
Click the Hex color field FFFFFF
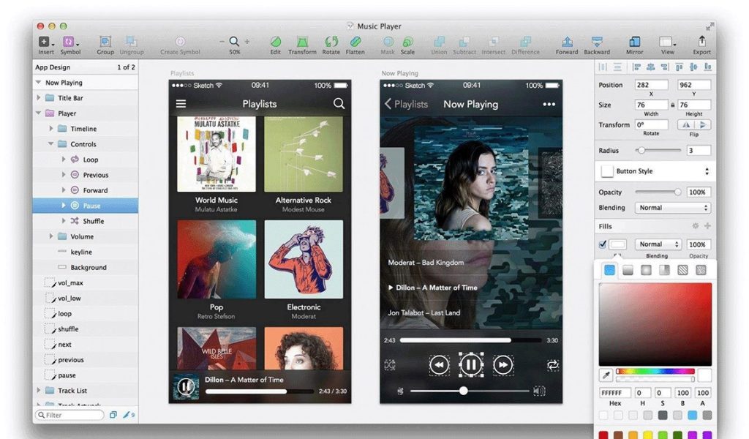pos(615,393)
